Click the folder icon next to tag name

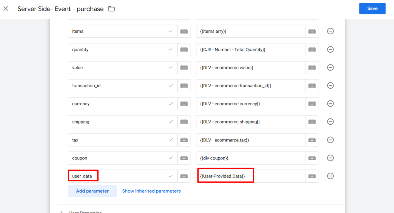coord(112,9)
